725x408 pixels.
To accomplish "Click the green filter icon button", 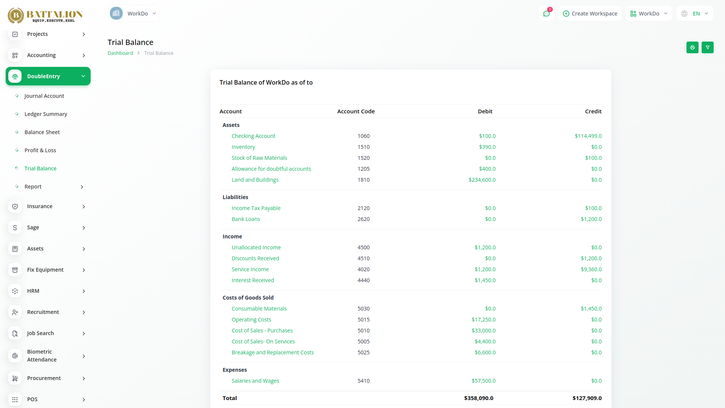I will (x=707, y=48).
